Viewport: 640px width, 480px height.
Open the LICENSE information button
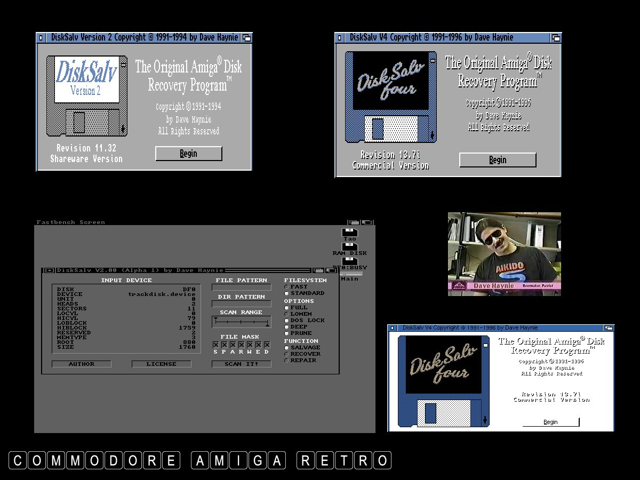pyautogui.click(x=161, y=364)
